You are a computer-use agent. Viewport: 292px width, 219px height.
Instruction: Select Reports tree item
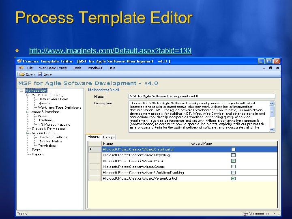pyautogui.click(x=38, y=154)
